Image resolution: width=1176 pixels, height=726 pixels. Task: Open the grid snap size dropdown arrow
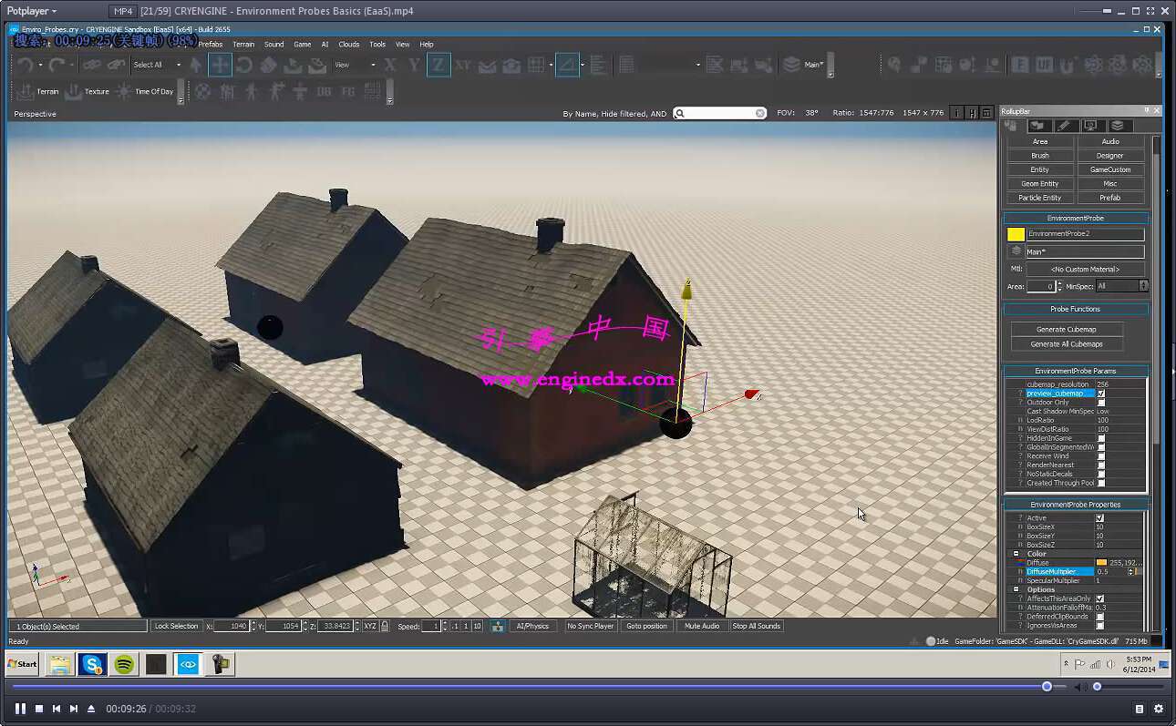[x=552, y=65]
